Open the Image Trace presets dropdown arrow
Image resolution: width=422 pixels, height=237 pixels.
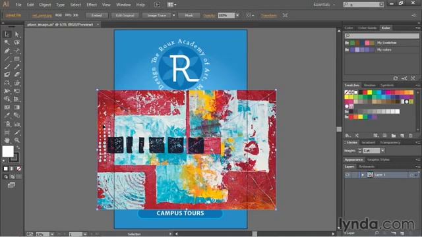174,15
